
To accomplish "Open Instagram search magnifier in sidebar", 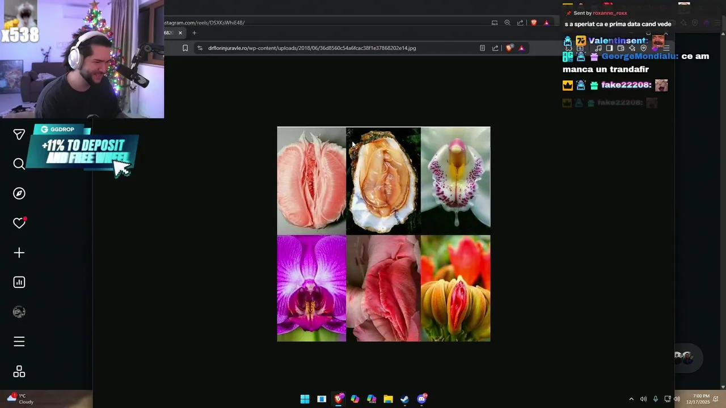I will point(19,164).
